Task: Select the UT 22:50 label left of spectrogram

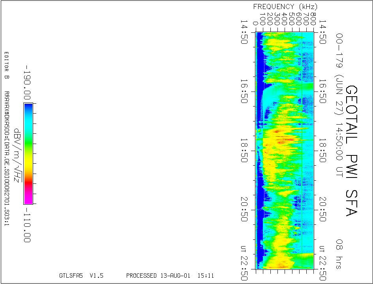Action: point(245,263)
